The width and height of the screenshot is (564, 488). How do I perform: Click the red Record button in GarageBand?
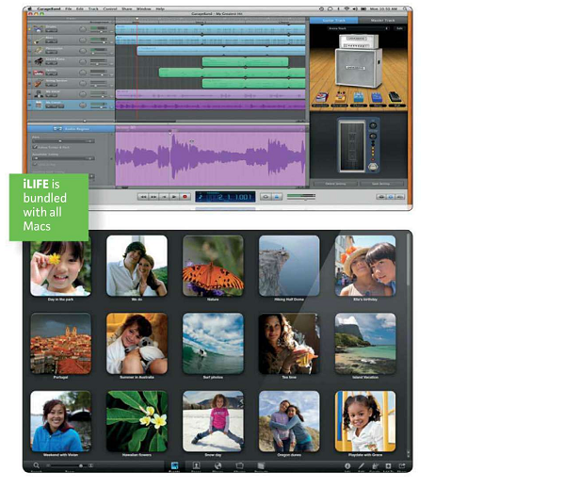click(x=185, y=197)
